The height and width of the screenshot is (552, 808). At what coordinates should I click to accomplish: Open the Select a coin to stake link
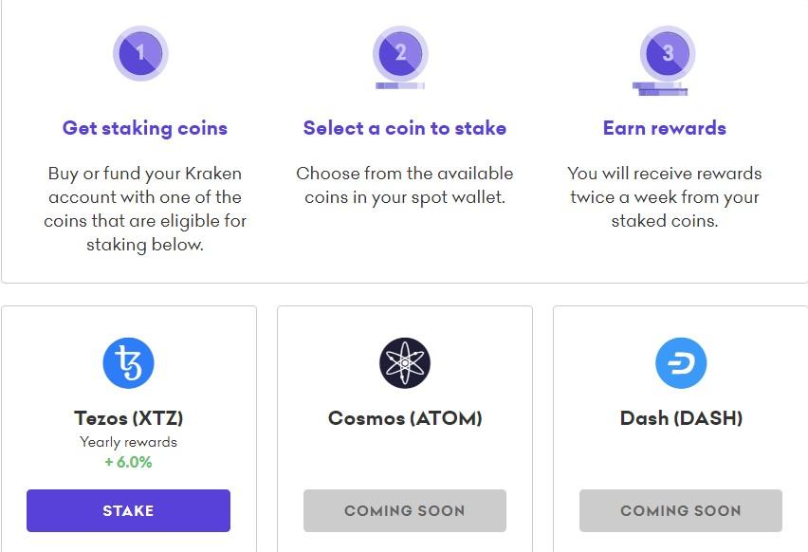click(405, 128)
